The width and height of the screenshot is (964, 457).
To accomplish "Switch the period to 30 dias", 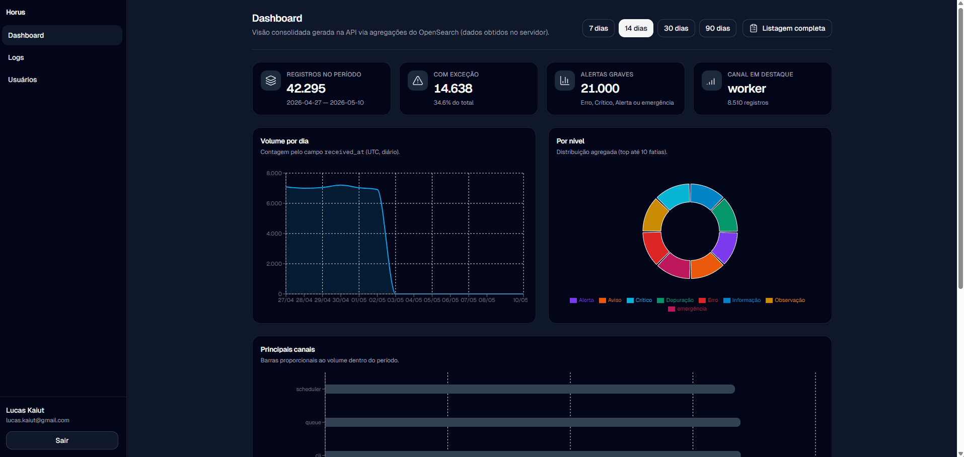I will click(x=676, y=28).
